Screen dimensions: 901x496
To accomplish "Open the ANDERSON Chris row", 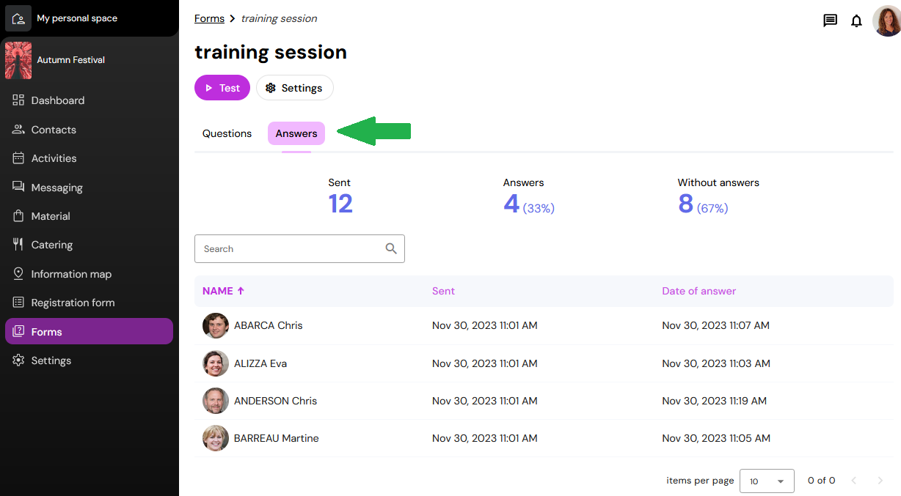I will tap(544, 401).
